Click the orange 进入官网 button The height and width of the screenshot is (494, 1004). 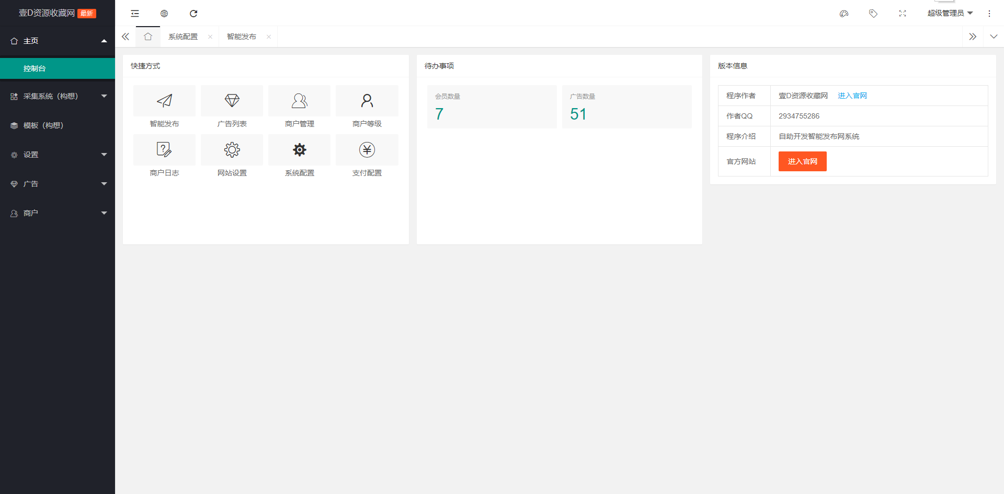802,161
